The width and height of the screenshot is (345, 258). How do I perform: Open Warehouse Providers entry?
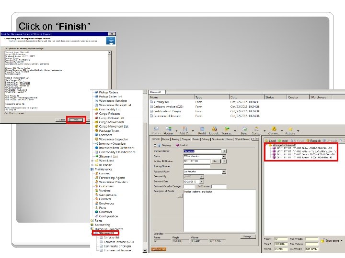111,182
